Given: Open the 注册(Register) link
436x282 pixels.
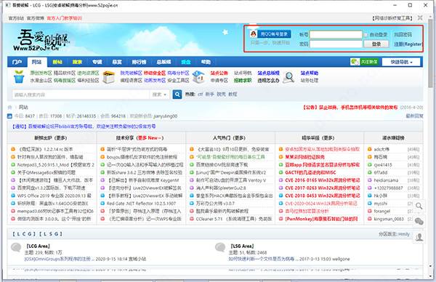Looking at the screenshot, I should coord(408,44).
